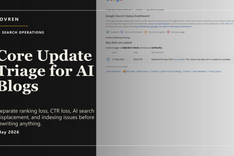Click the Google logo at top
This screenshot has height=156, width=234.
114,1
